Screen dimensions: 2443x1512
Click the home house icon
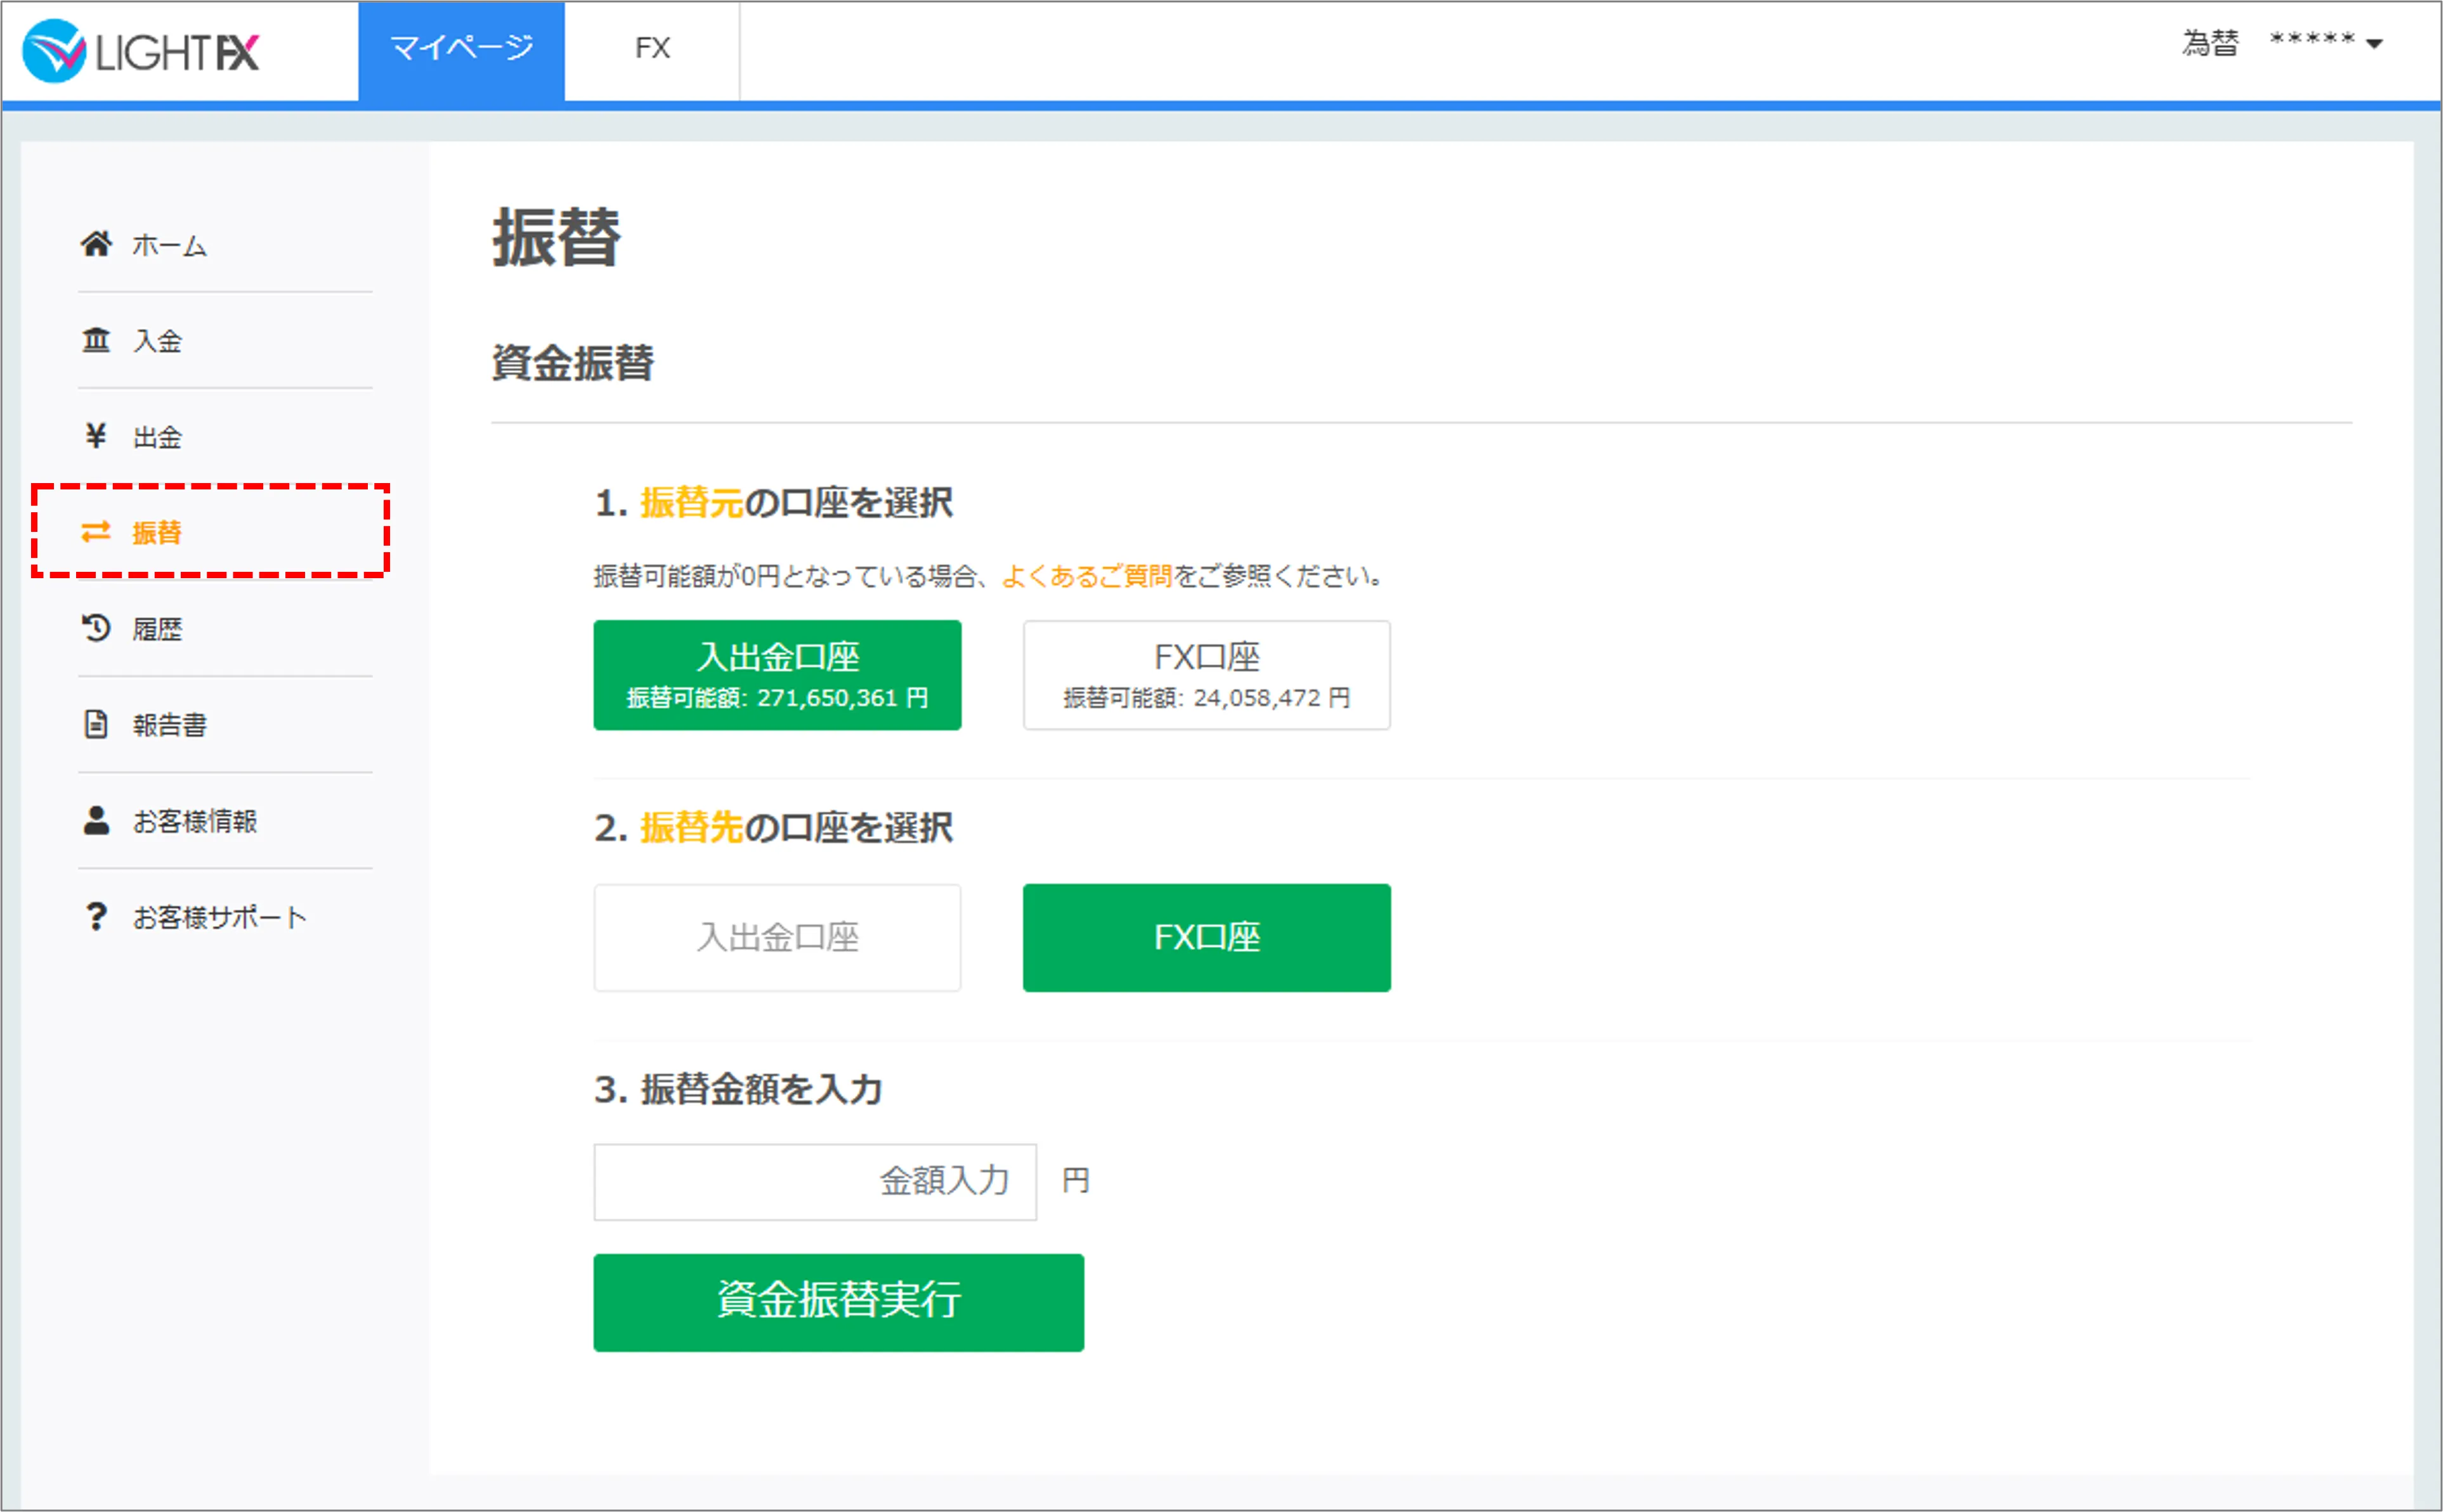tap(96, 243)
